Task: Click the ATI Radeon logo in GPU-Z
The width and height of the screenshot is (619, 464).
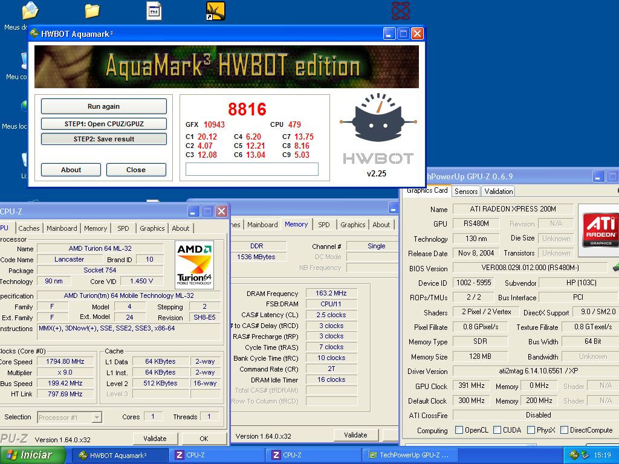Action: point(601,230)
